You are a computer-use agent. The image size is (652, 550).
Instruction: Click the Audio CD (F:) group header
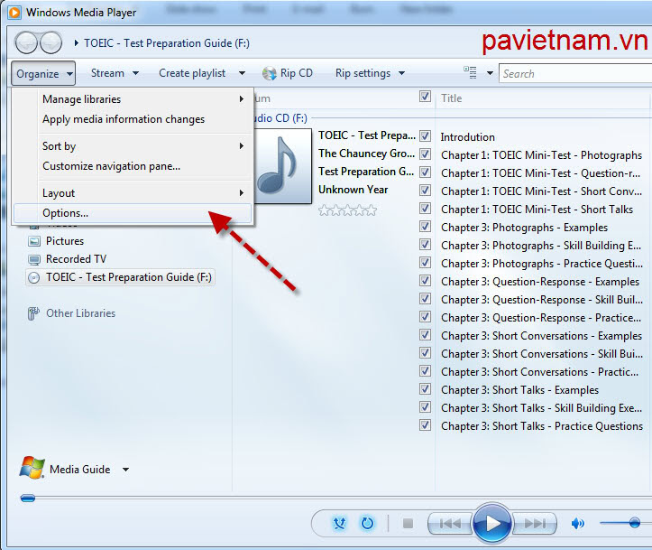tap(281, 118)
